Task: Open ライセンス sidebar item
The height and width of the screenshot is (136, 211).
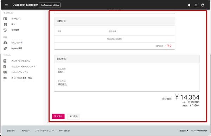Action: [16, 19]
